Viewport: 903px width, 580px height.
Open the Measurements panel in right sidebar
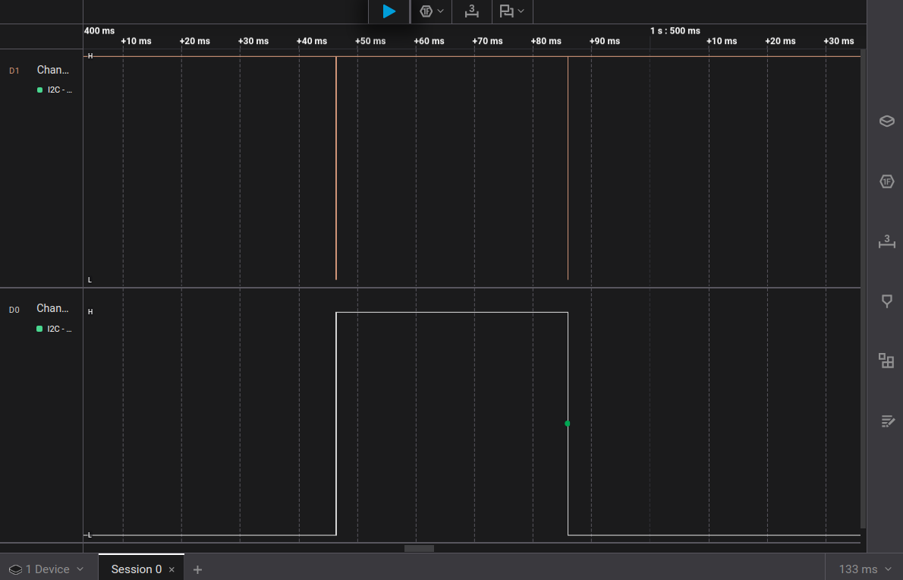point(886,242)
